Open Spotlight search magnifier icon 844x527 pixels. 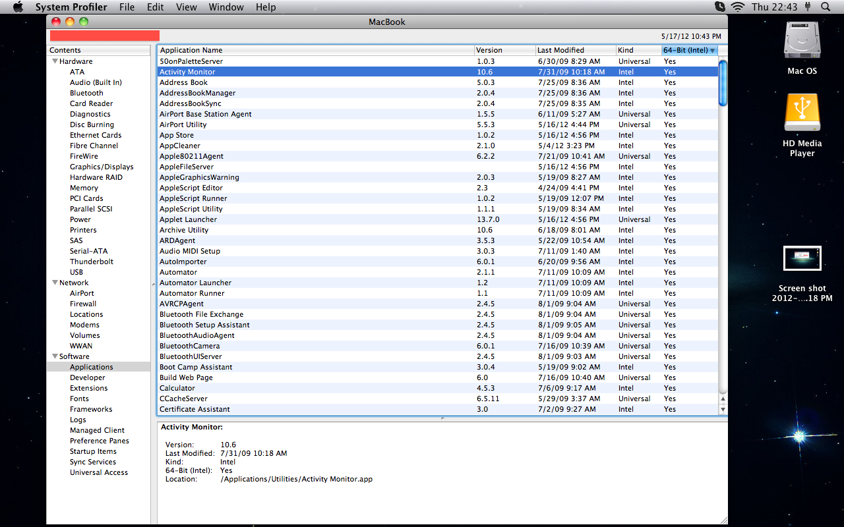tap(826, 7)
